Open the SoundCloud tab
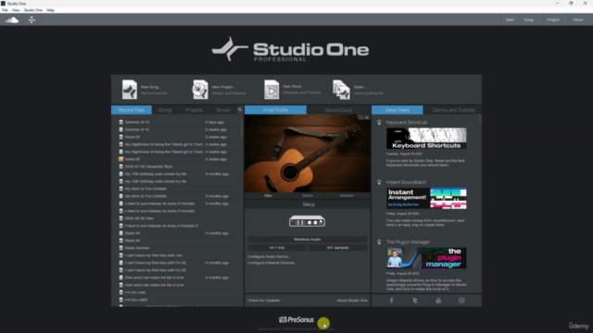This screenshot has width=593, height=333. [338, 110]
